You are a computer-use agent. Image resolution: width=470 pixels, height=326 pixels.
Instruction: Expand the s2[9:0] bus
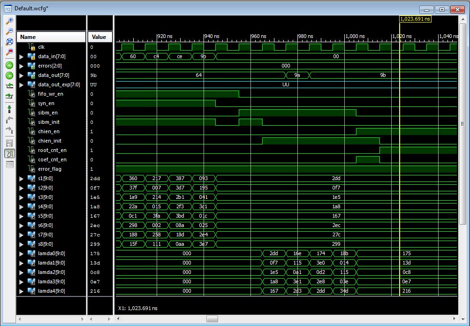[x=21, y=188]
